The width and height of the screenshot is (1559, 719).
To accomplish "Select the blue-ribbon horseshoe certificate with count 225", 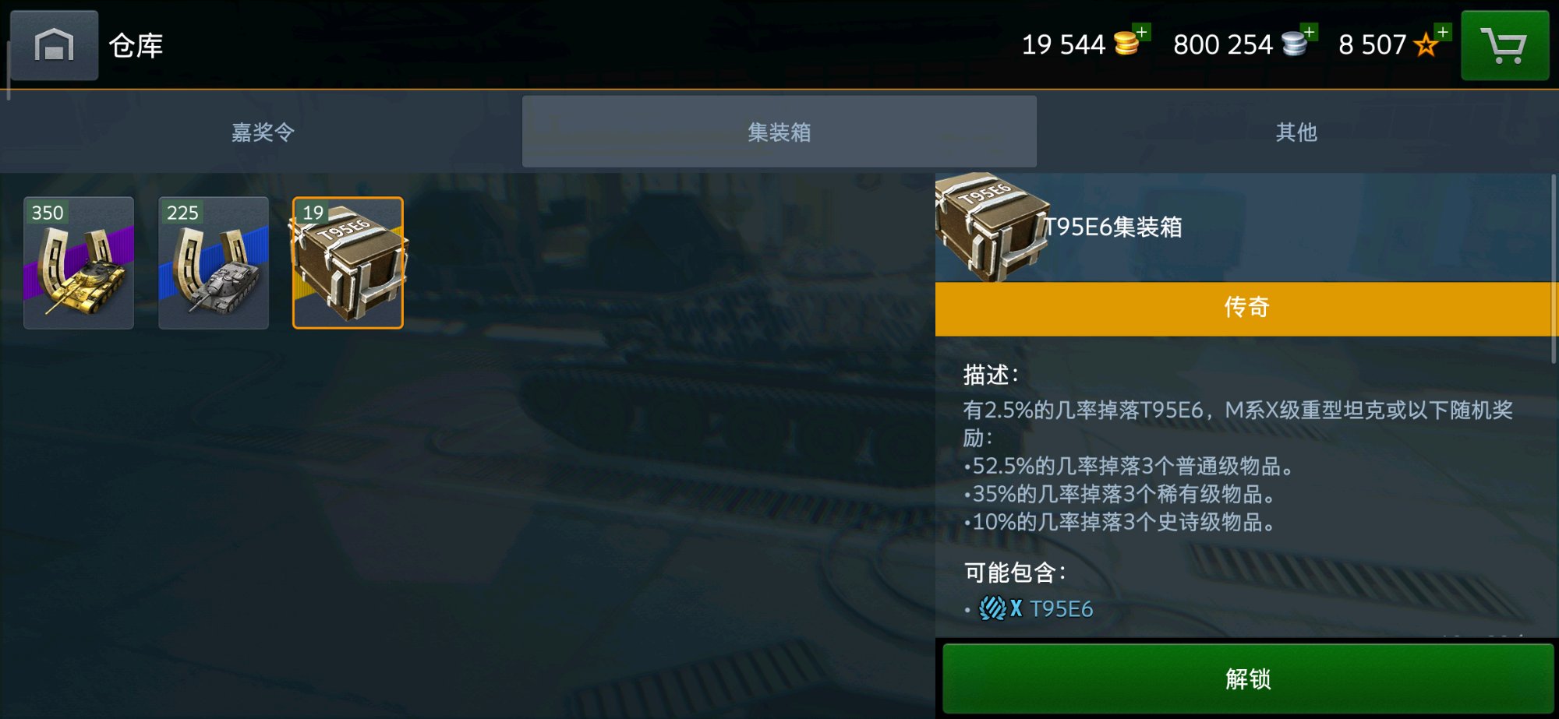I will click(214, 263).
